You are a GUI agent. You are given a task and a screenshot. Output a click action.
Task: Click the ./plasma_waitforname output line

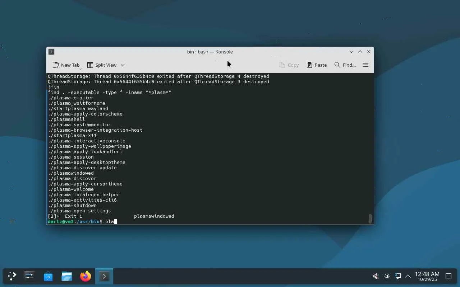tap(77, 103)
